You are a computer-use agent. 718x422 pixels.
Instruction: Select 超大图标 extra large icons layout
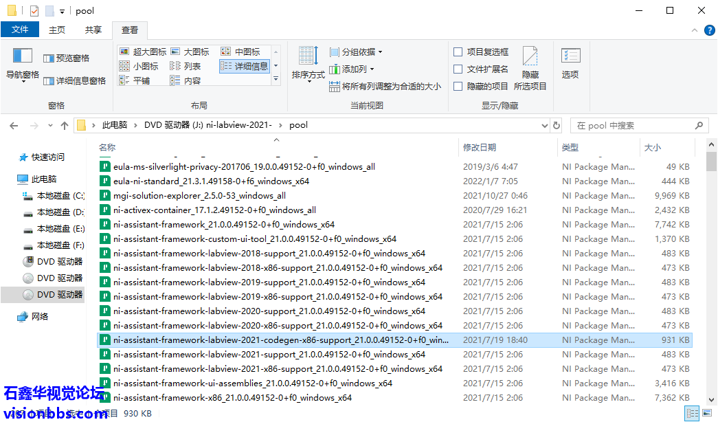[x=143, y=52]
